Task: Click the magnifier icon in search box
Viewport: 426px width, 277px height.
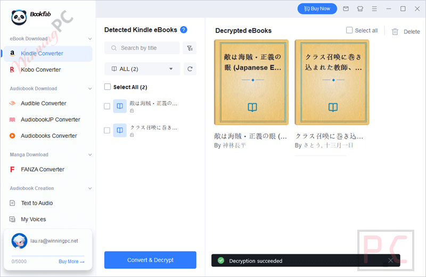Action: pos(114,48)
